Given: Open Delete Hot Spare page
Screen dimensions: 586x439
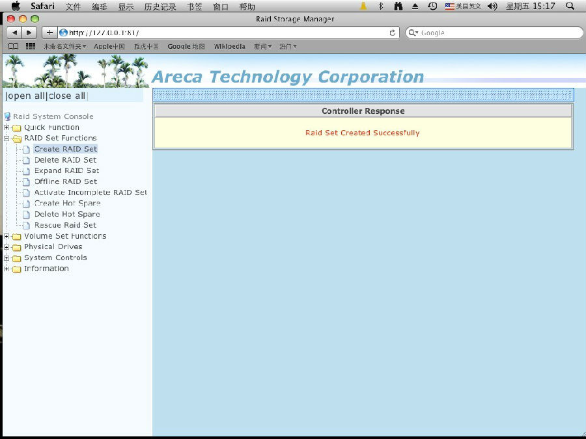Looking at the screenshot, I should 67,214.
